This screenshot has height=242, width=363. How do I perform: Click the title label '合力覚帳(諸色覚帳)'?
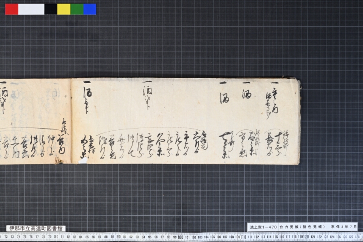(302, 227)
